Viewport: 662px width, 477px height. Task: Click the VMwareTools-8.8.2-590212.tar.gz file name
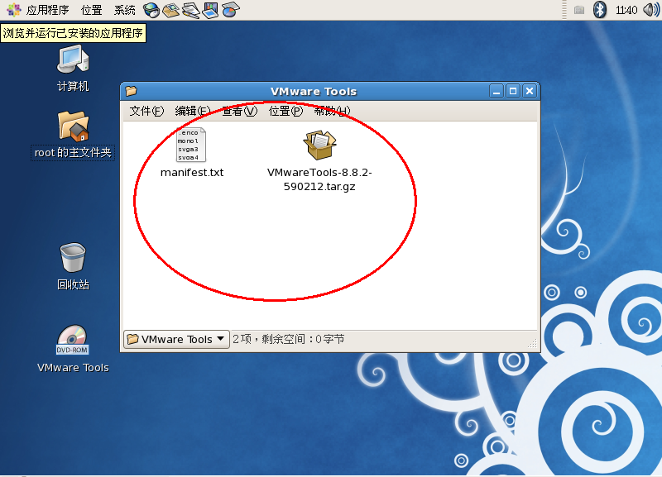[x=319, y=179]
